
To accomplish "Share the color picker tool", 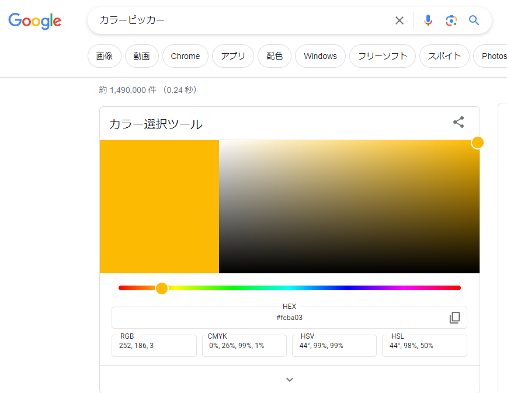I will click(x=459, y=122).
